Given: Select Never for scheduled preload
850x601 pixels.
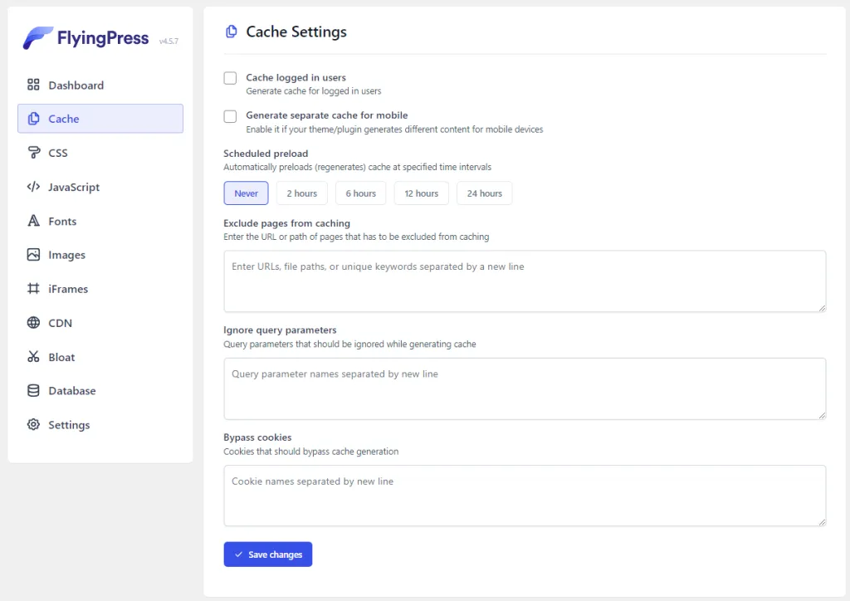Looking at the screenshot, I should tap(246, 193).
